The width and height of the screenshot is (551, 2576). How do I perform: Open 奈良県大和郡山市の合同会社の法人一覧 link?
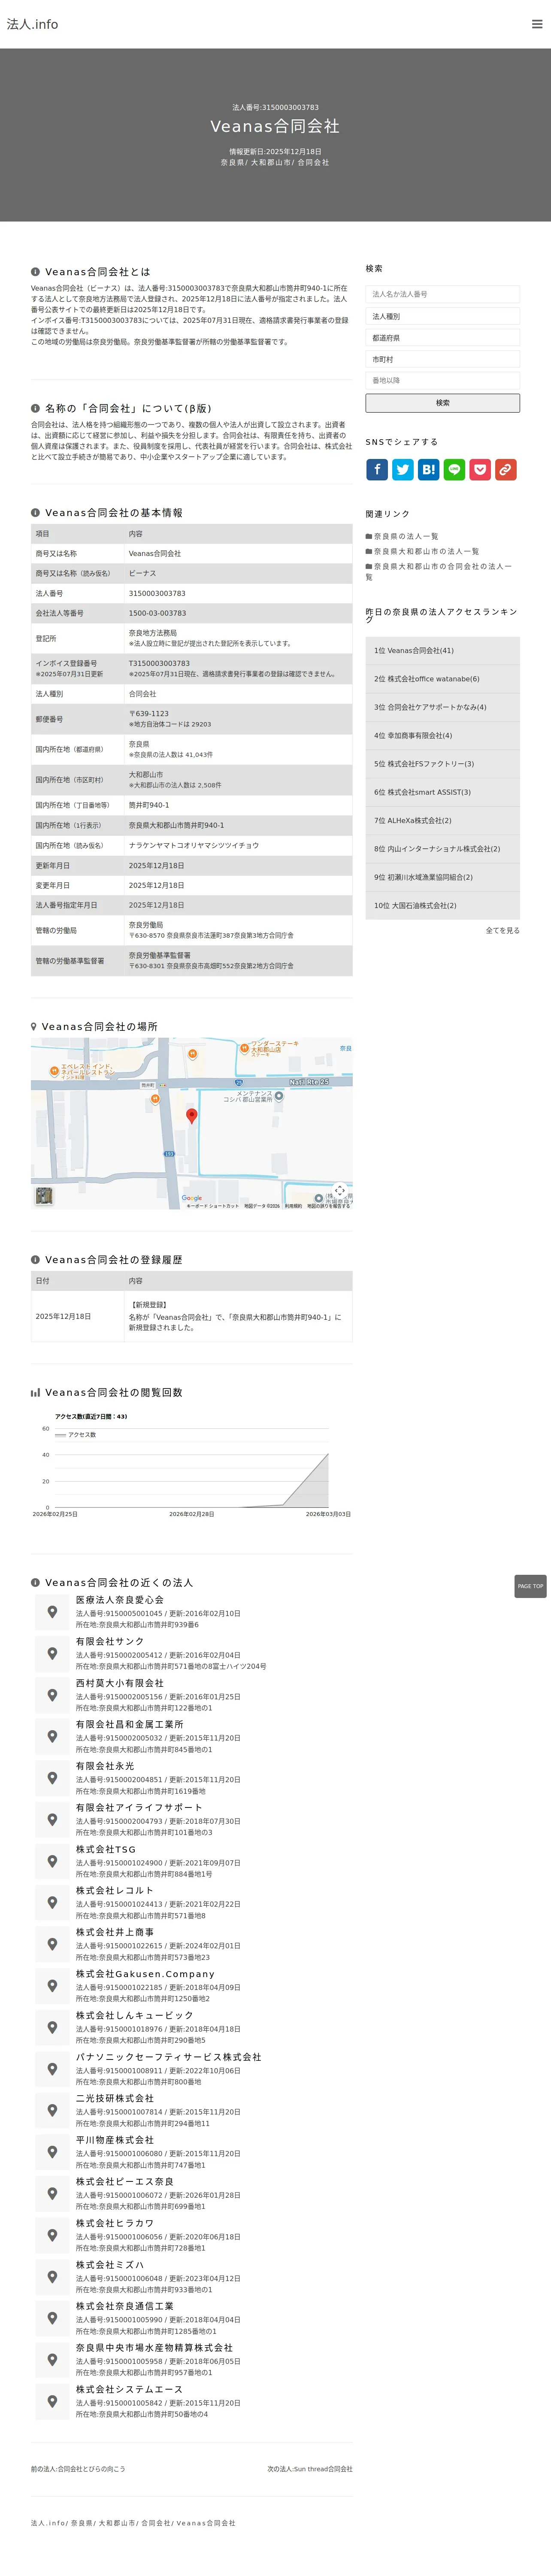[x=438, y=571]
